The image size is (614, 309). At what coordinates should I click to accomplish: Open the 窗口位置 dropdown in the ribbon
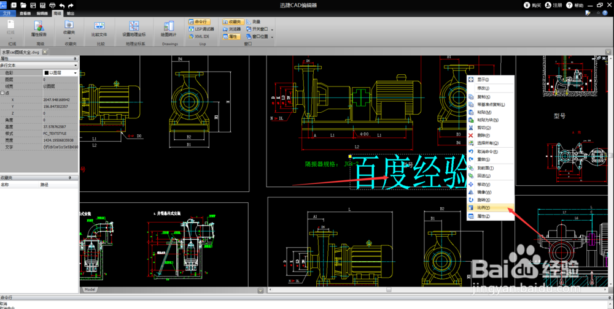[272, 37]
